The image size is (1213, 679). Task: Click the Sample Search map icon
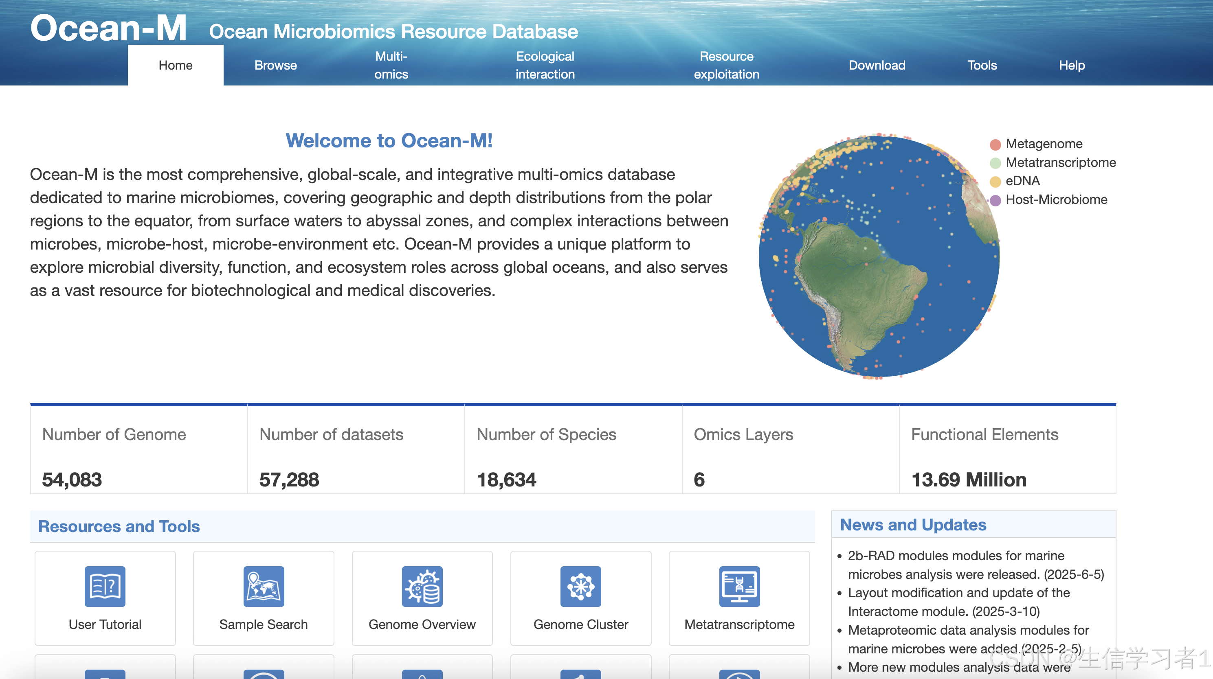[264, 586]
